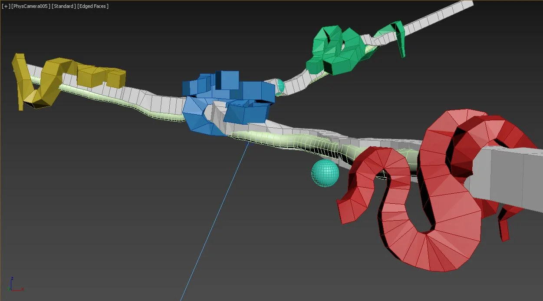Open the Edged Faces display dropdown
The image size is (543, 301).
pos(92,6)
